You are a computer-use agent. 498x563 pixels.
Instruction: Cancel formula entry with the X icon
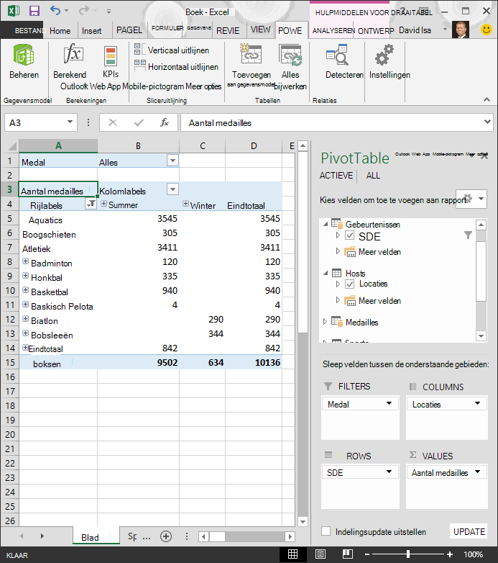113,123
